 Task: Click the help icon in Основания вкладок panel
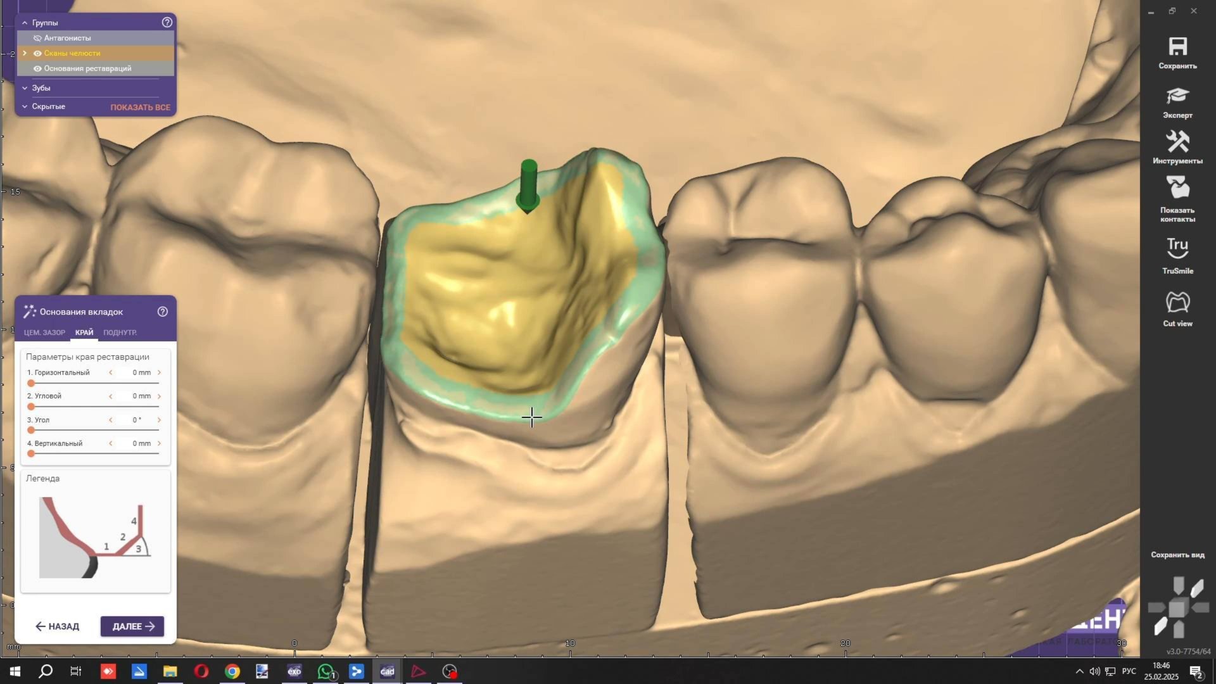pyautogui.click(x=163, y=312)
